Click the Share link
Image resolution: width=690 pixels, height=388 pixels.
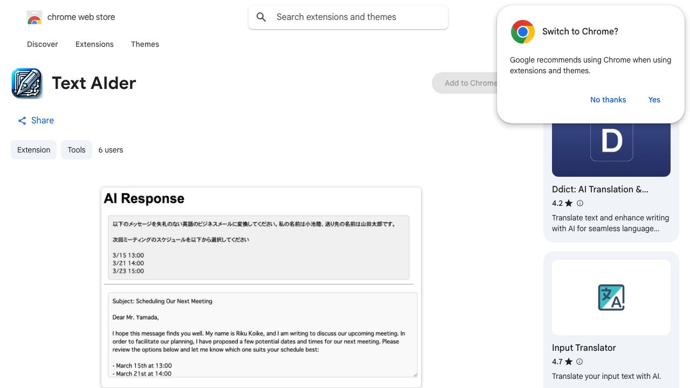(x=36, y=121)
